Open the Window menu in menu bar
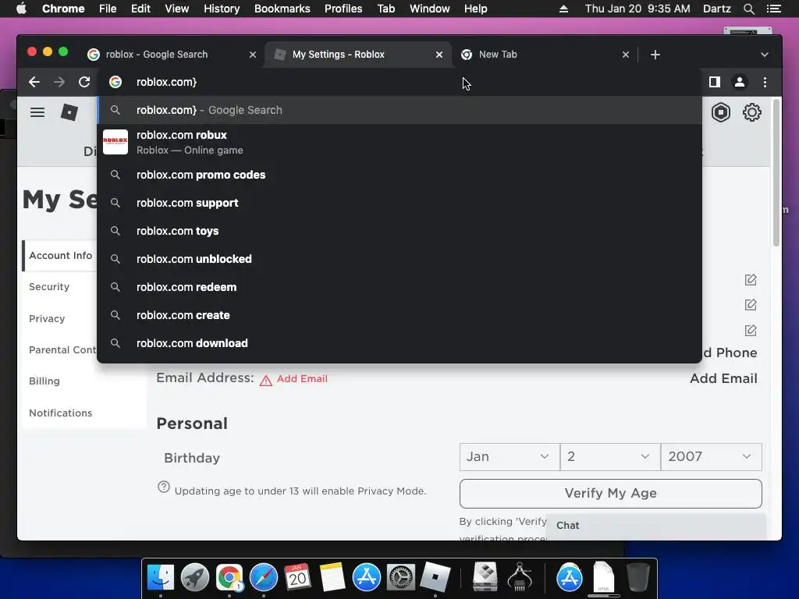799x599 pixels. click(430, 9)
